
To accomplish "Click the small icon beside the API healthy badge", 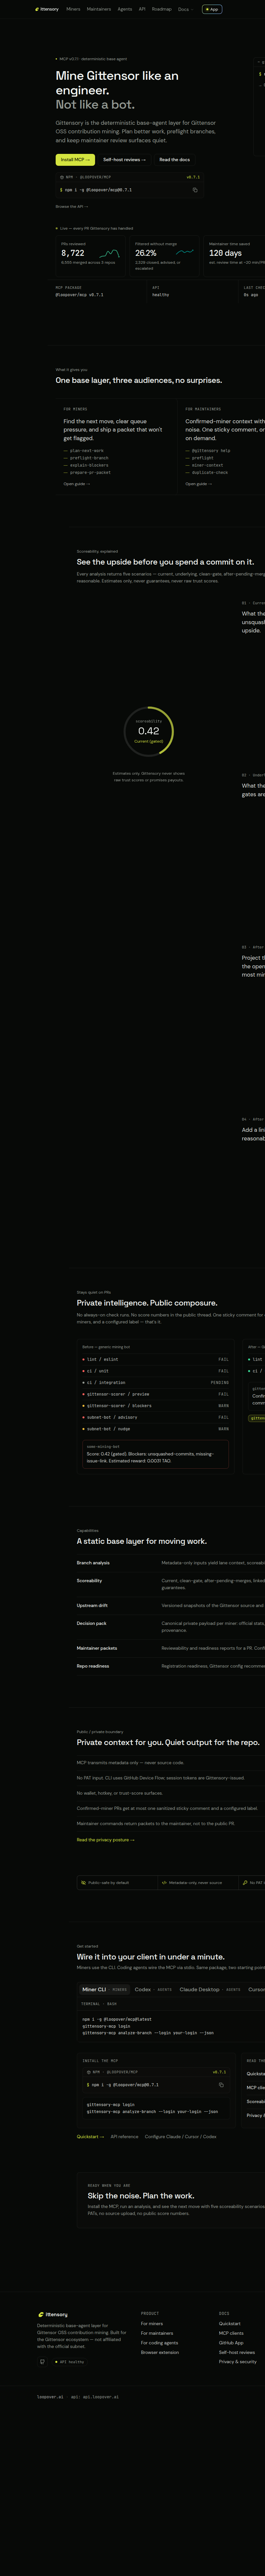I will coord(42,2362).
